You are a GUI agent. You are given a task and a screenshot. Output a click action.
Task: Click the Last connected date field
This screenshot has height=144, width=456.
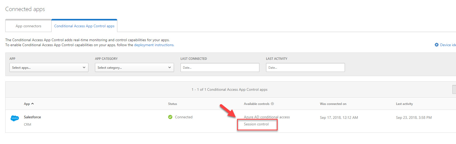[x=220, y=67]
